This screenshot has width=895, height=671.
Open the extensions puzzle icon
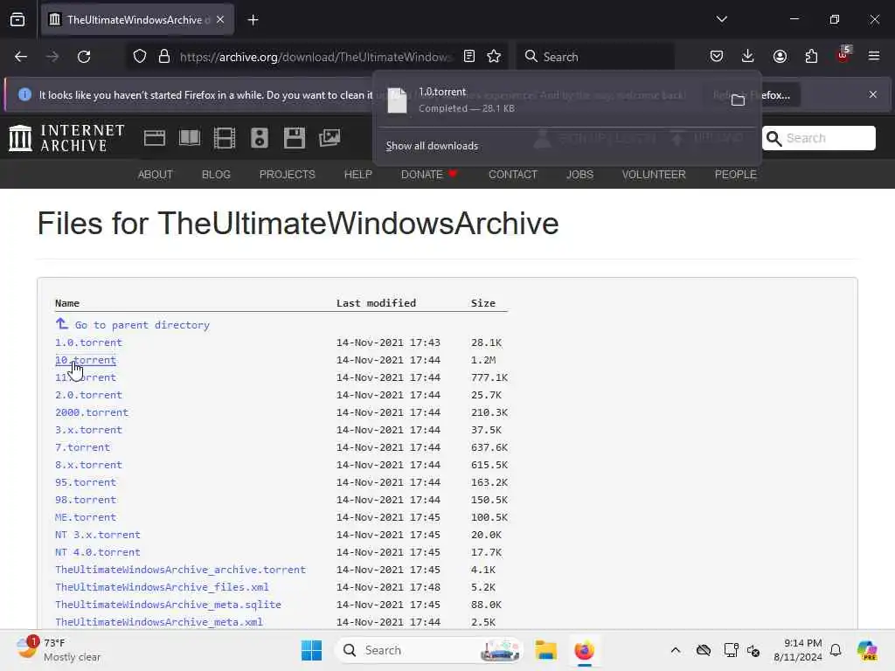[811, 57]
